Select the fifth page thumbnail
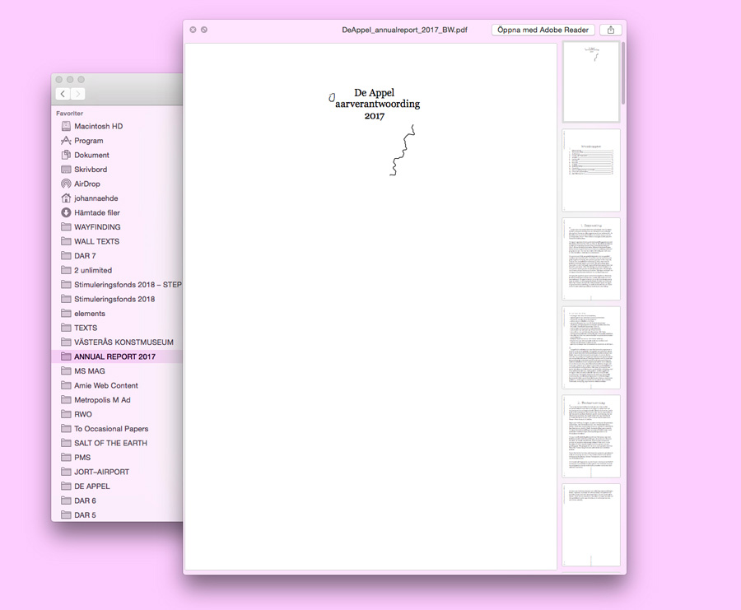This screenshot has height=610, width=741. [x=590, y=436]
